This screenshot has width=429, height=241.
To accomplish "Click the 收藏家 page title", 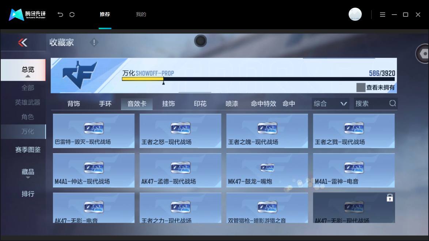I will [61, 42].
